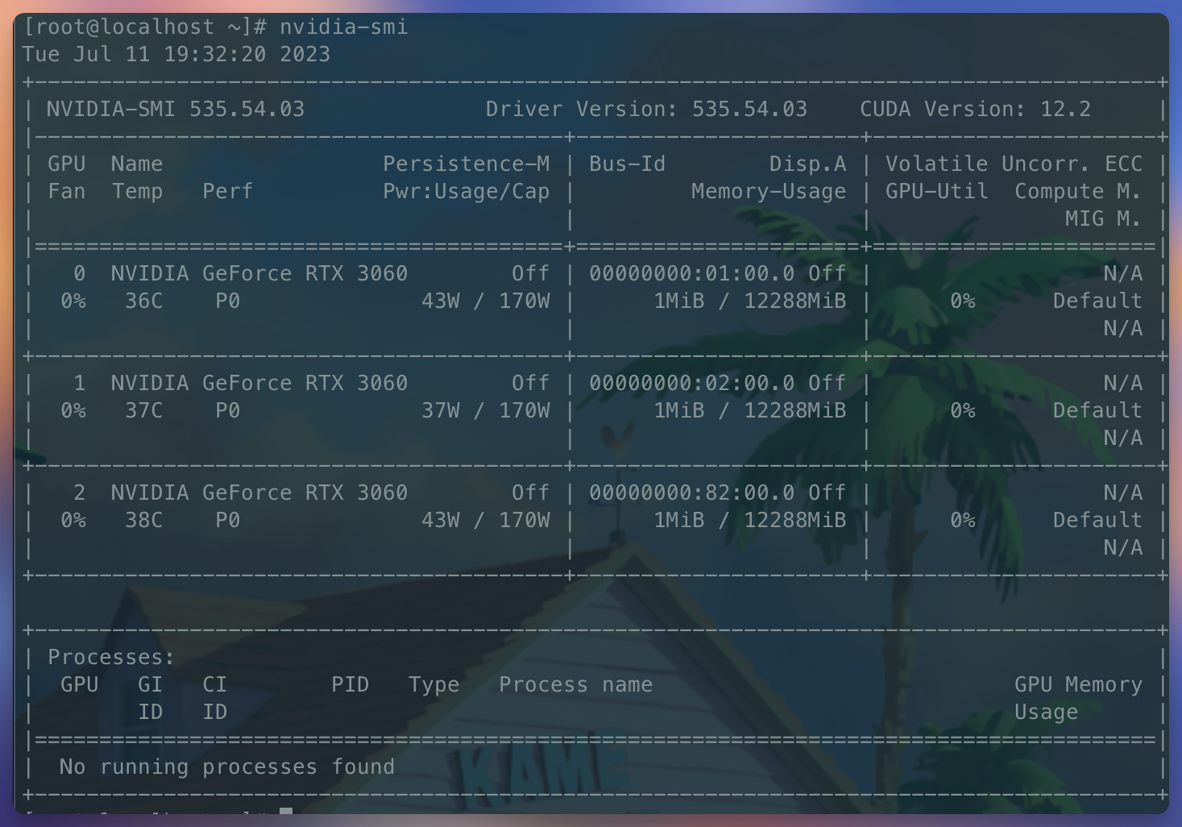The image size is (1182, 827).
Task: Click GPU 0 name 'NVIDIA GeForce RTX 3060'
Action: pyautogui.click(x=259, y=273)
